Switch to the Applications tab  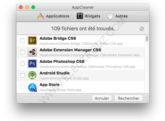pos(53,16)
